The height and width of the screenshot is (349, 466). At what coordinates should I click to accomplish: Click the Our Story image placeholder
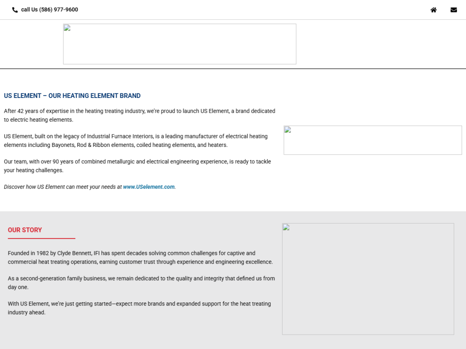[x=368, y=279]
